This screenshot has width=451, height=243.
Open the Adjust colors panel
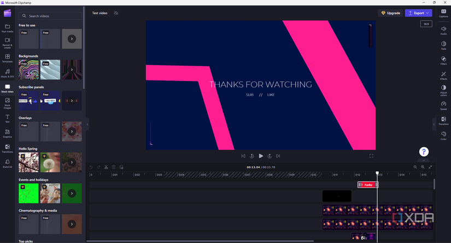pyautogui.click(x=443, y=90)
